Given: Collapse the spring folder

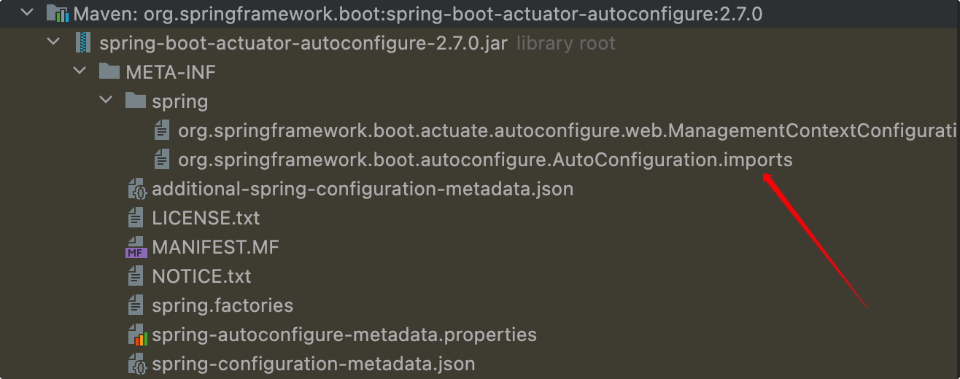Looking at the screenshot, I should point(106,101).
